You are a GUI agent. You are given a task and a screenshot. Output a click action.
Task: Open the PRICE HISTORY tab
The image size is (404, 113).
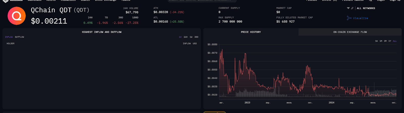pos(251,32)
